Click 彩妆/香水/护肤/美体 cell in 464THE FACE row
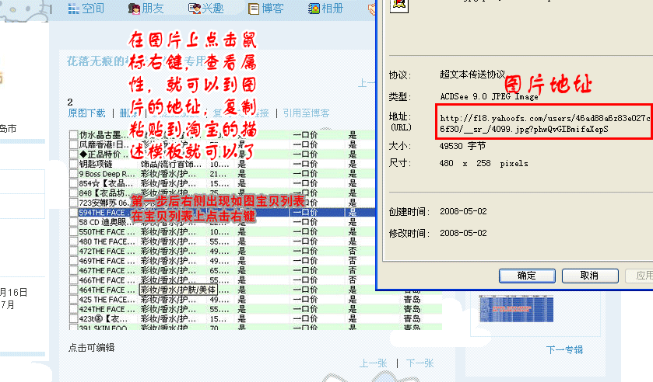The height and width of the screenshot is (382, 653). (x=177, y=290)
